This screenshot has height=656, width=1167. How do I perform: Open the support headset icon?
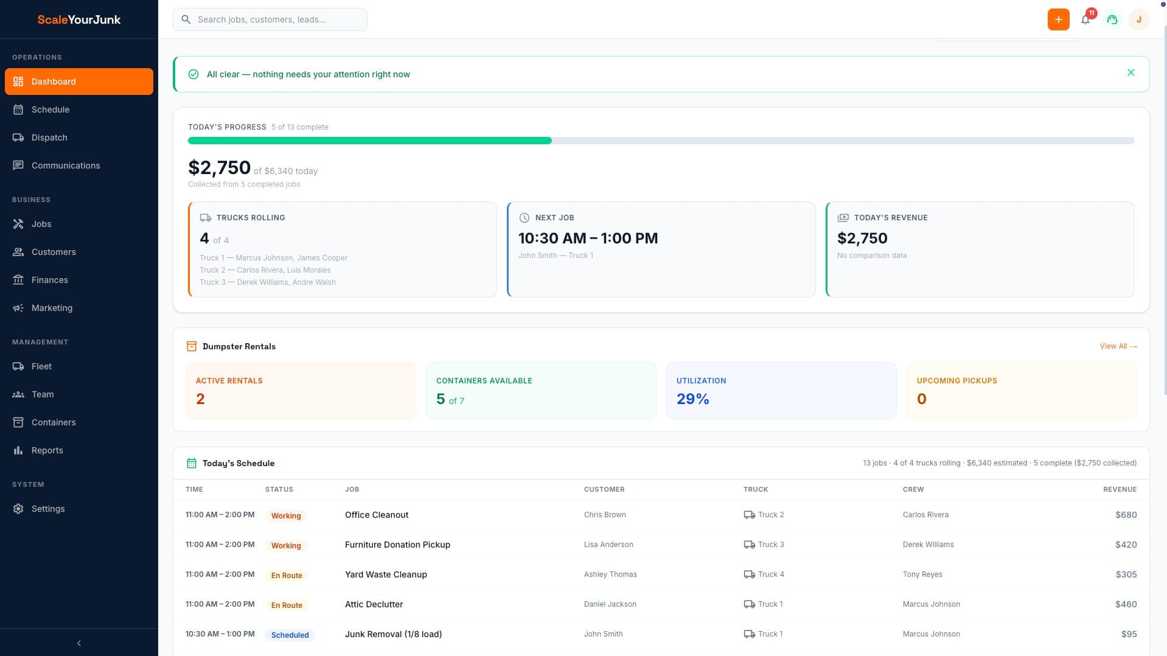[1112, 19]
